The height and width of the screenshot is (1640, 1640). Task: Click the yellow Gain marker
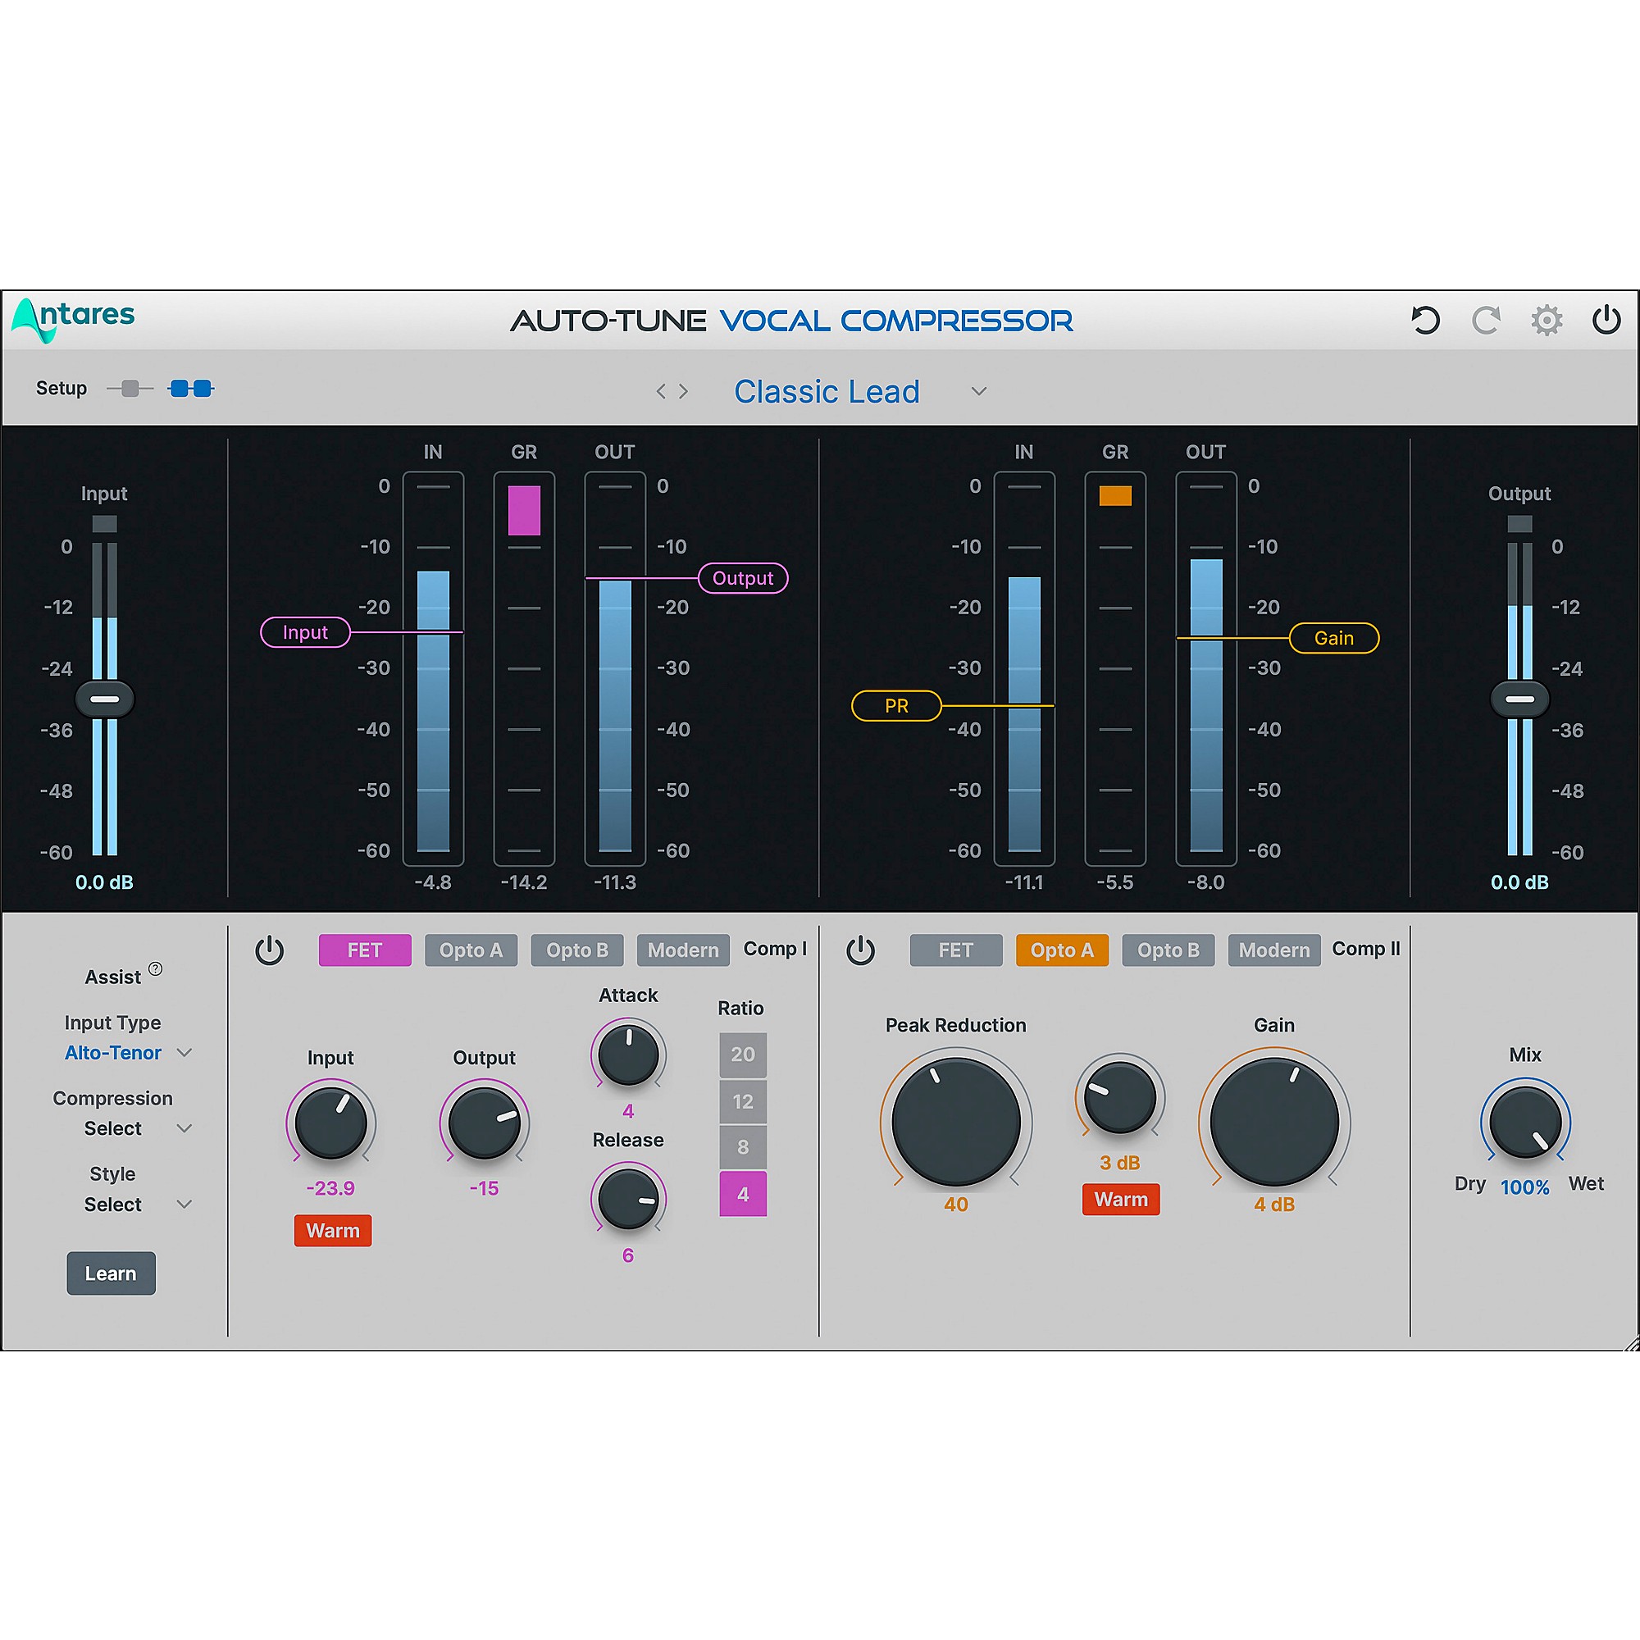pyautogui.click(x=1333, y=638)
